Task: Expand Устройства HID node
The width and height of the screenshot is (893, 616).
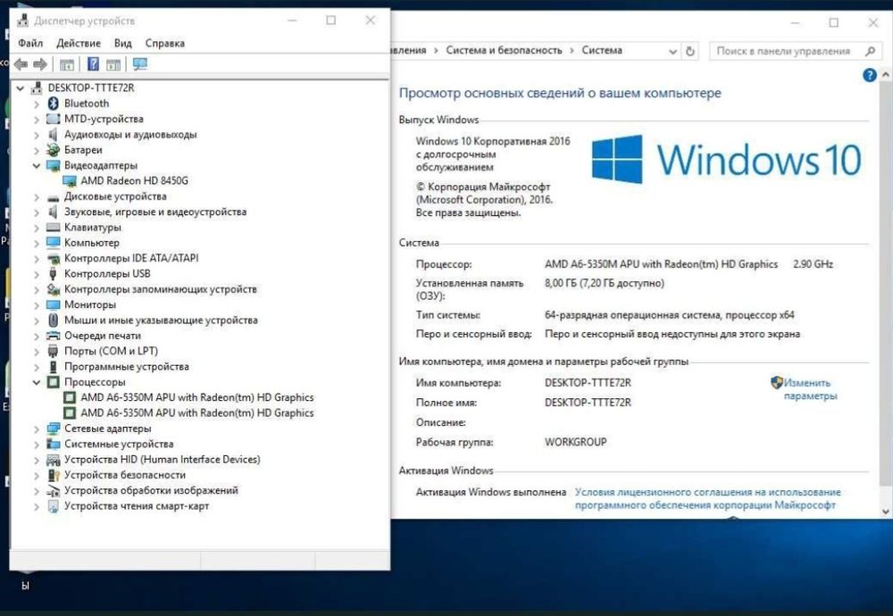Action: (x=37, y=460)
